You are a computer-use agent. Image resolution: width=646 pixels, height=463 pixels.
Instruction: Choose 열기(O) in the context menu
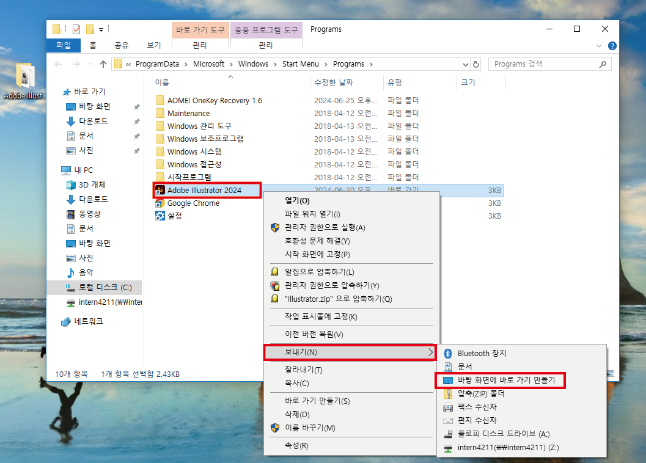pyautogui.click(x=351, y=200)
